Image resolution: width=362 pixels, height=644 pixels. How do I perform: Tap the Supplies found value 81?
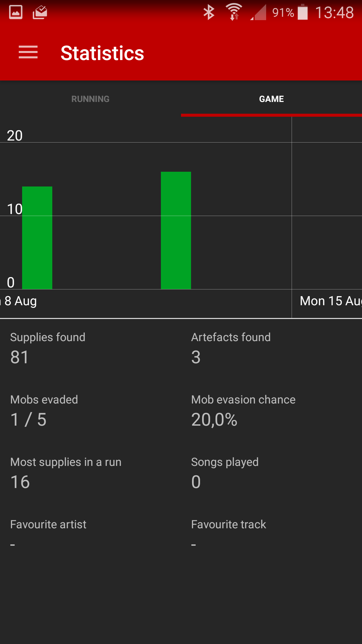19,357
